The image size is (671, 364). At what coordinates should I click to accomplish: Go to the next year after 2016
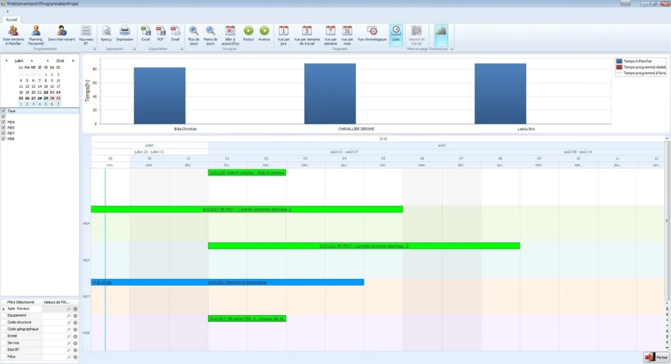tap(73, 60)
